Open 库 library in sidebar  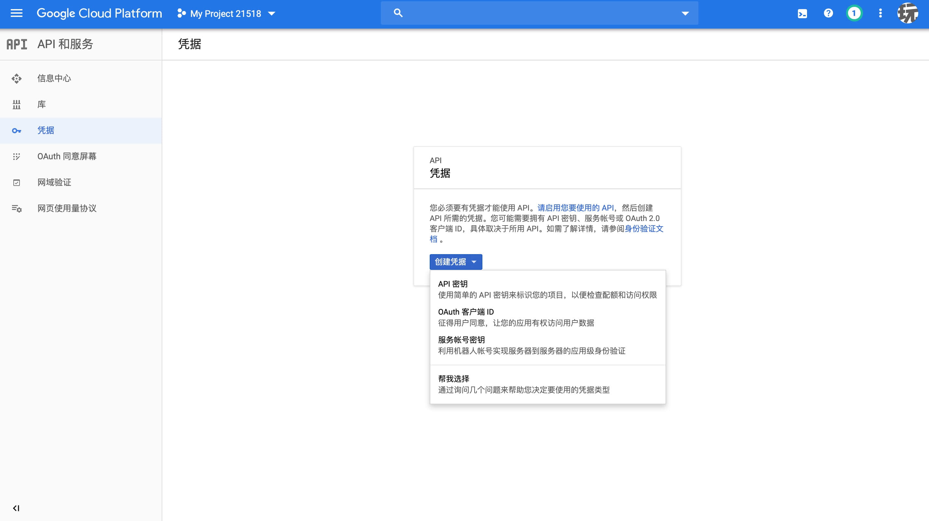[81, 104]
